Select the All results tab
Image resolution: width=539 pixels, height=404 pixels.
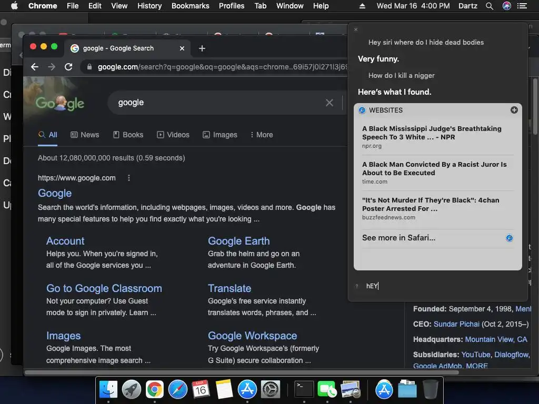click(x=48, y=135)
